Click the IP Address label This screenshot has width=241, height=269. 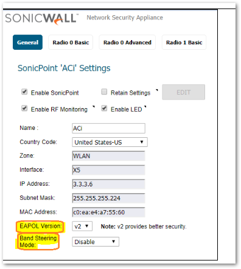point(35,184)
